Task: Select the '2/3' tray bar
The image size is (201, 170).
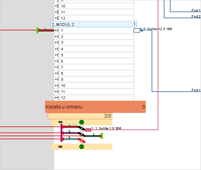Action: (x=80, y=116)
